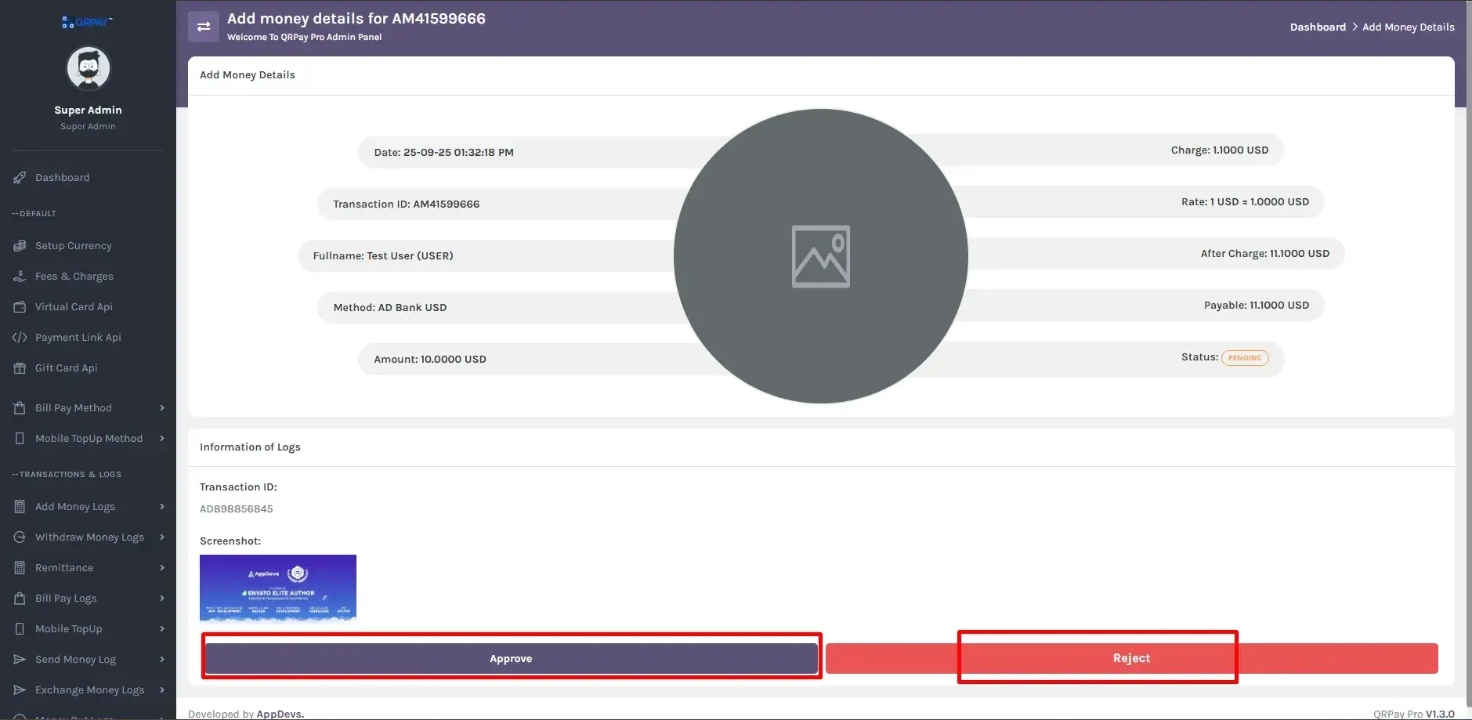Expand the Bill Pay Logs chevron
The width and height of the screenshot is (1472, 720).
click(x=162, y=599)
